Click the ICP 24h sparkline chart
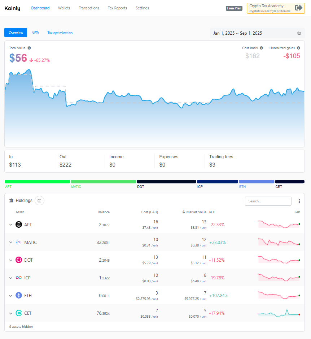The height and width of the screenshot is (339, 311). coord(279,278)
